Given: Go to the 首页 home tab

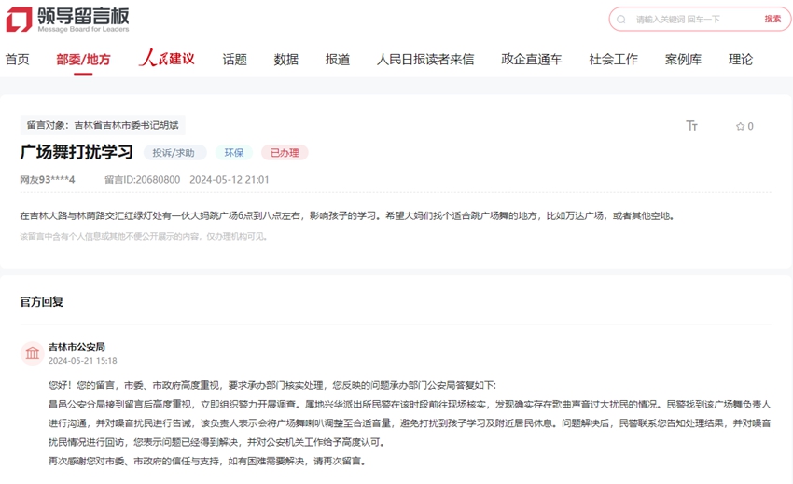Looking at the screenshot, I should [x=17, y=60].
